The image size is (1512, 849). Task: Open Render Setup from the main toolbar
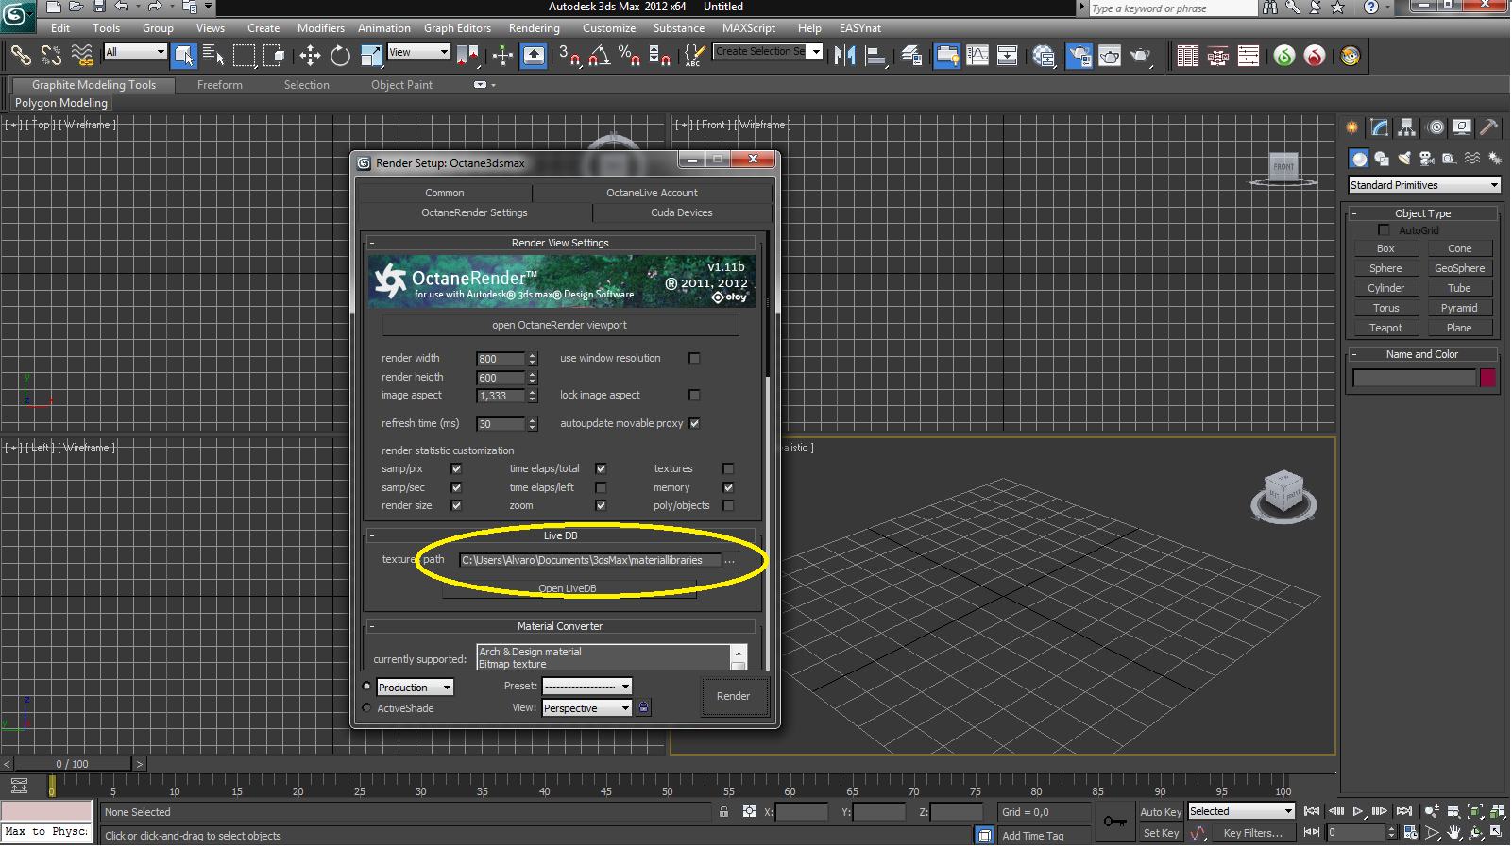tap(1079, 56)
